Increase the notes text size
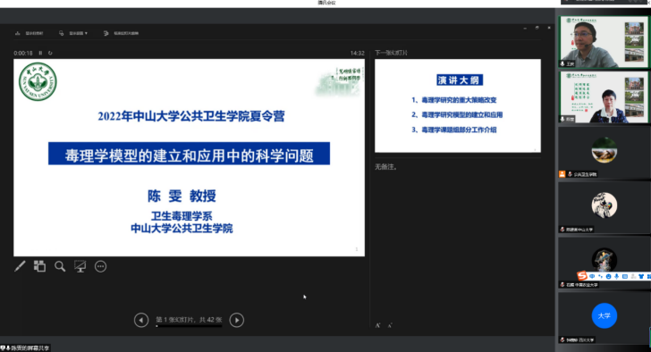Screen dimensions: 651x352 tap(377, 325)
